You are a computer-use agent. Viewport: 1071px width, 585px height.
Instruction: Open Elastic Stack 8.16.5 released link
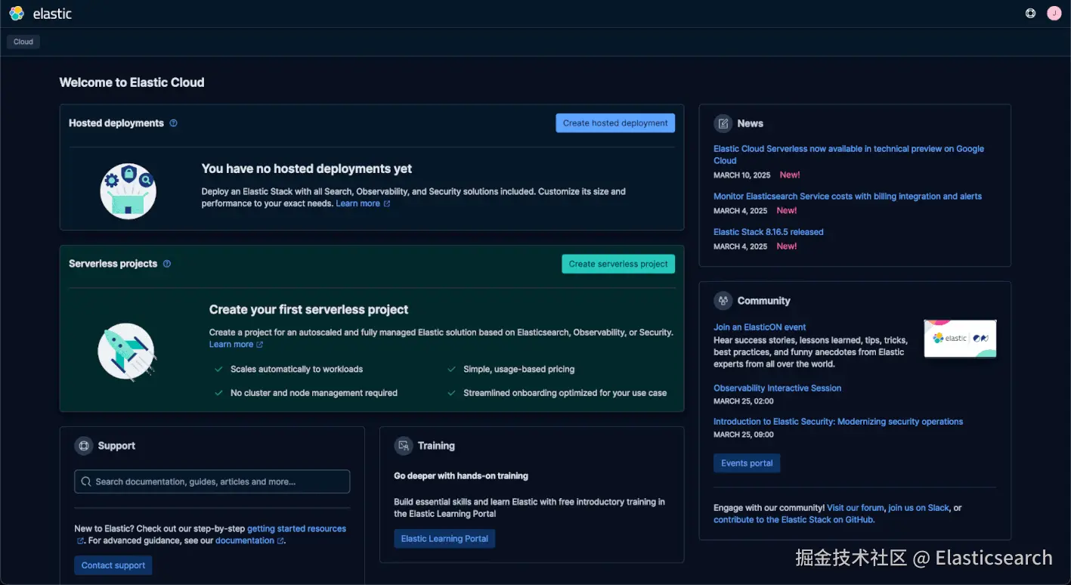[x=769, y=232]
